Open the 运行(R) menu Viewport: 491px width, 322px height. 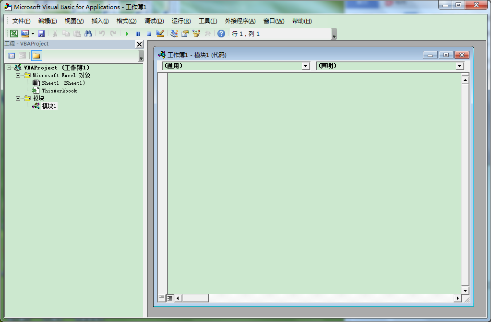tap(181, 21)
